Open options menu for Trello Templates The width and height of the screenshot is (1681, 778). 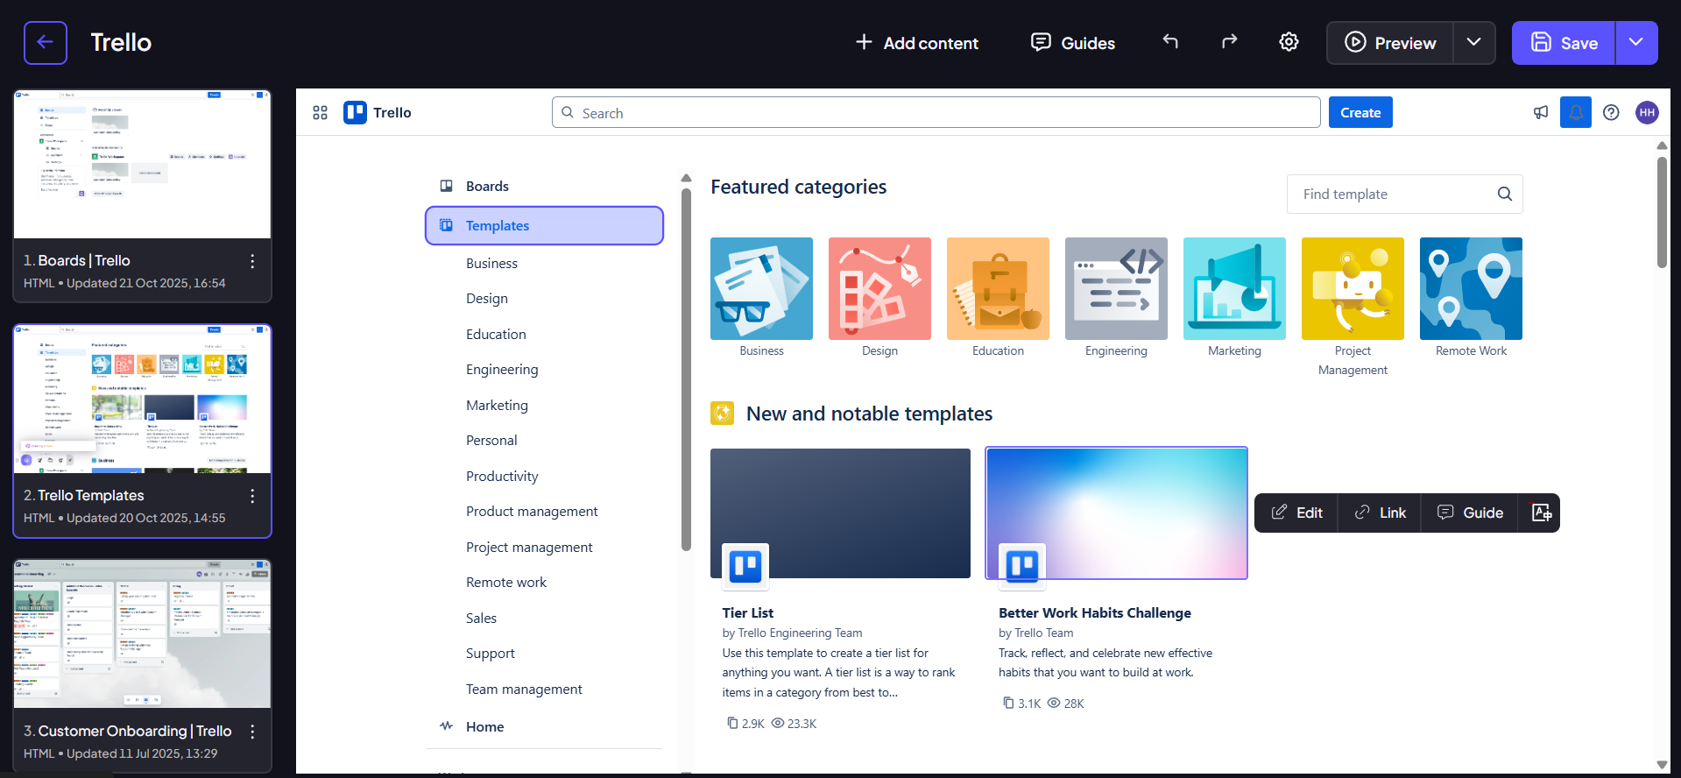coord(252,496)
